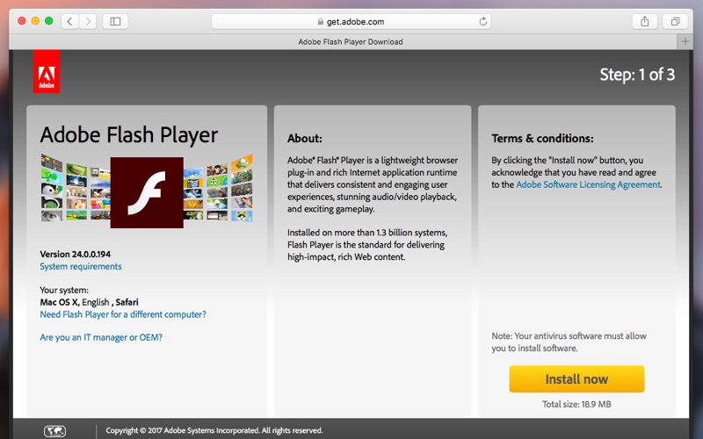Click the red Adobe logo
The height and width of the screenshot is (439, 703).
tap(47, 72)
